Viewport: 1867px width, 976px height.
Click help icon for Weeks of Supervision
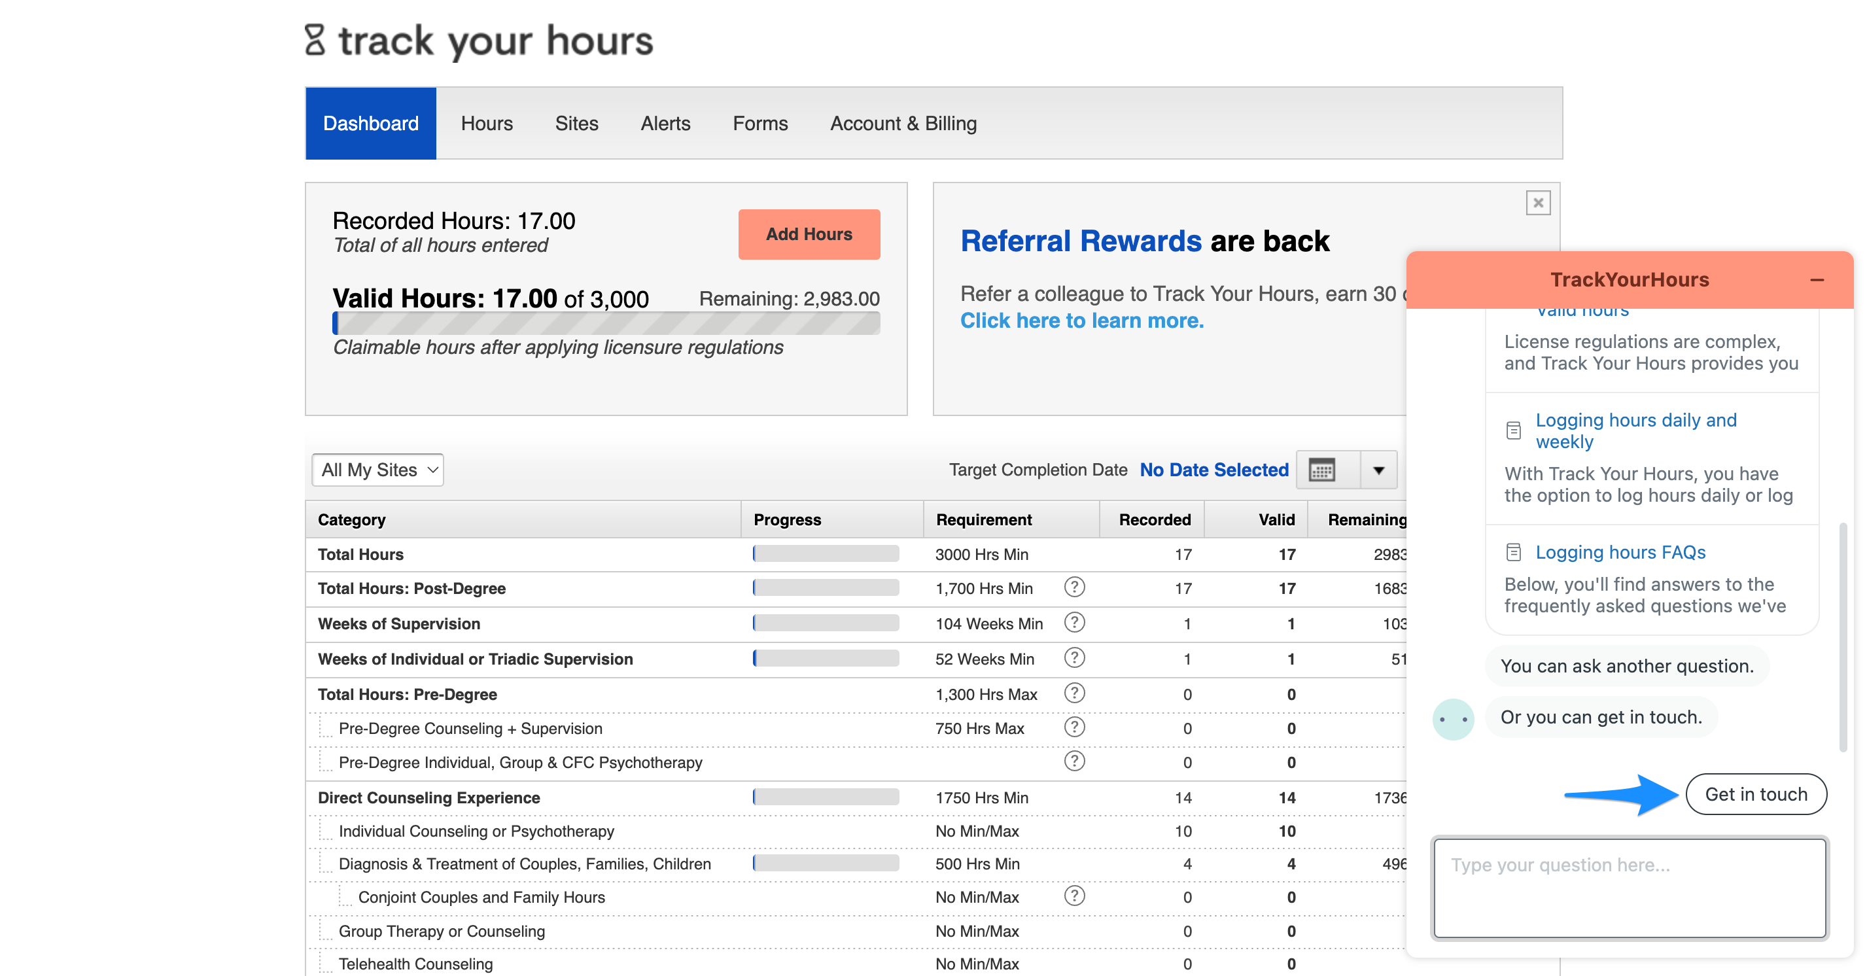point(1074,622)
